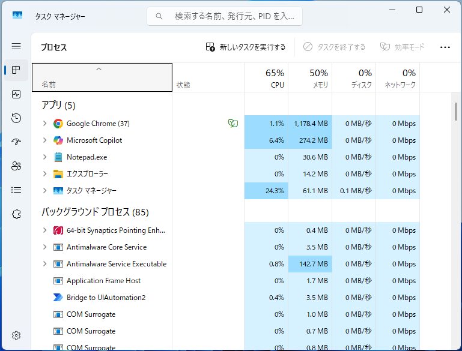
Task: Select the Bridge to UIAutomation2 name
Action: [106, 298]
